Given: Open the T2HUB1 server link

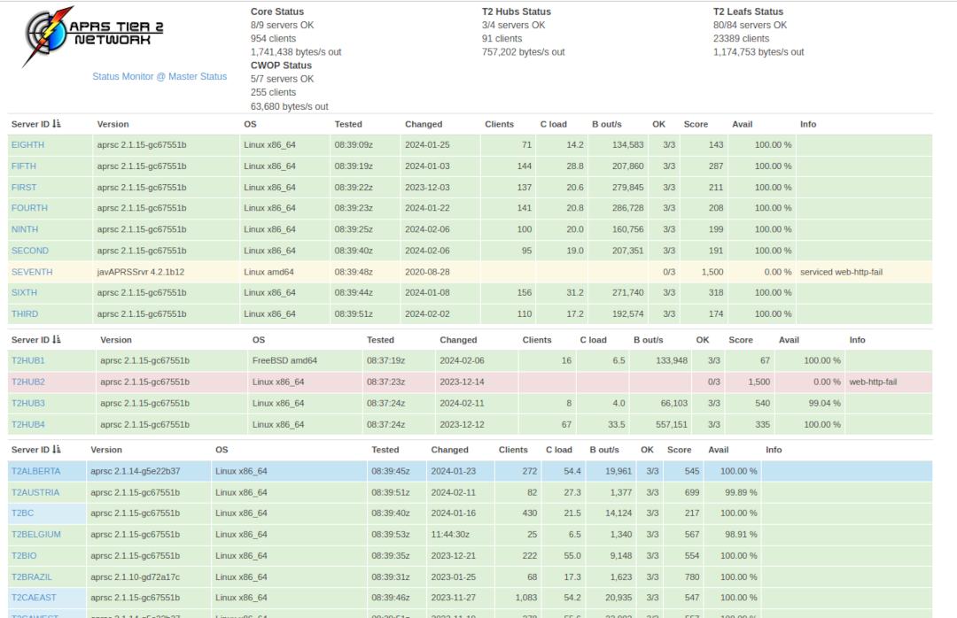Looking at the screenshot, I should (28, 360).
